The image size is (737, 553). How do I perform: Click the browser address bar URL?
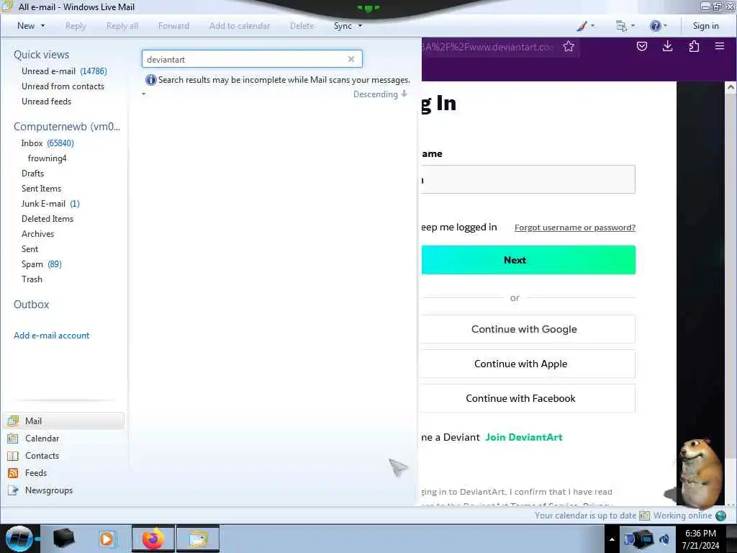coord(488,47)
